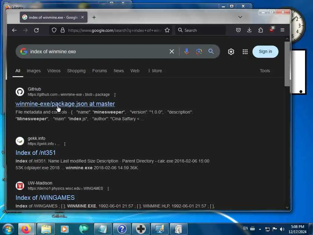Click the gekk.info site name

(37, 138)
